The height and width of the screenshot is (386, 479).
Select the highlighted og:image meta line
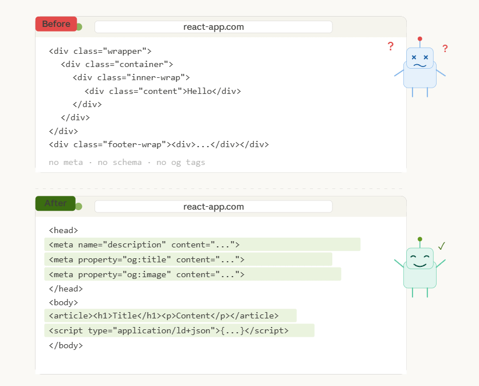pos(193,274)
